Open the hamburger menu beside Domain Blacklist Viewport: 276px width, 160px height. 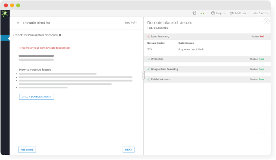pyautogui.click(x=18, y=23)
